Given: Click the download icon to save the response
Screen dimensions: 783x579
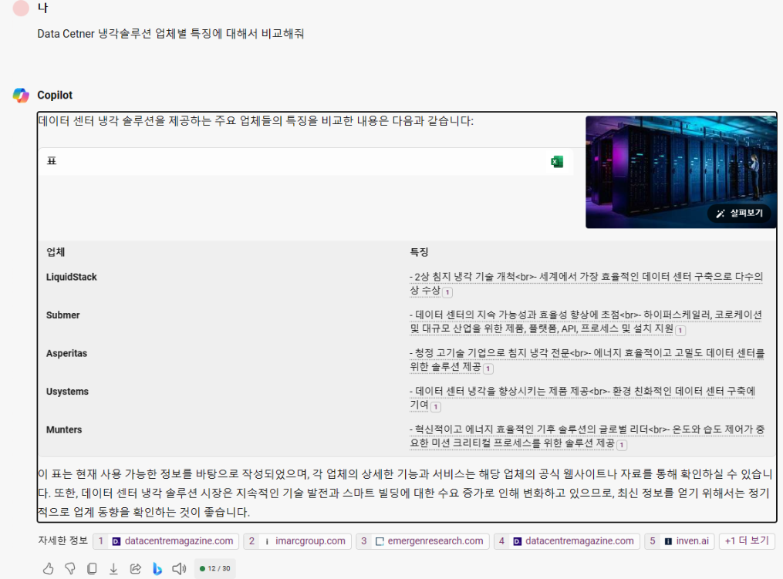Looking at the screenshot, I should (113, 568).
